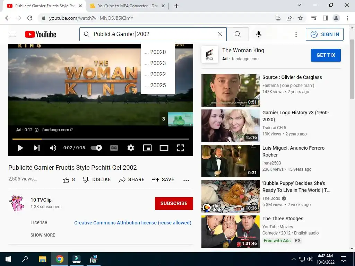Click Sony Pictures ad logo

[x=210, y=54]
